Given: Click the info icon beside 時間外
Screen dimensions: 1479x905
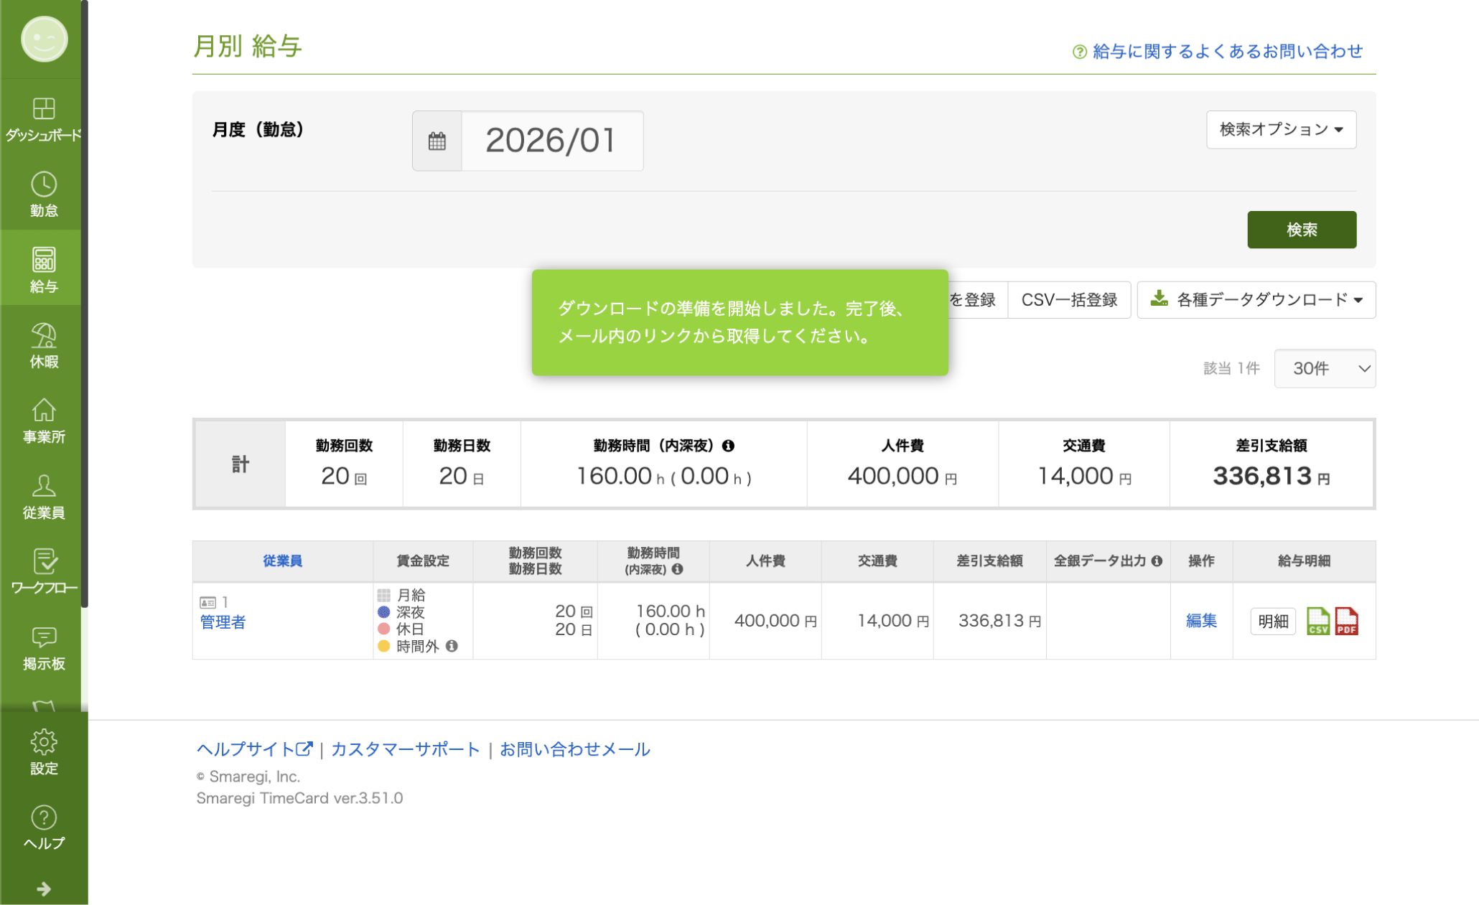Looking at the screenshot, I should tap(452, 646).
